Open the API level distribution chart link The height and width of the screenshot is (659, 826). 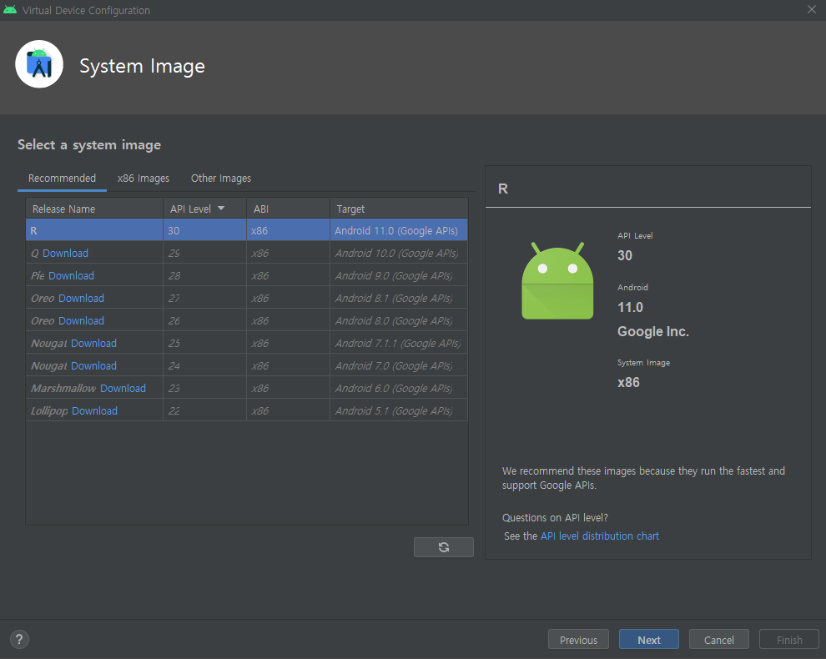(x=600, y=536)
